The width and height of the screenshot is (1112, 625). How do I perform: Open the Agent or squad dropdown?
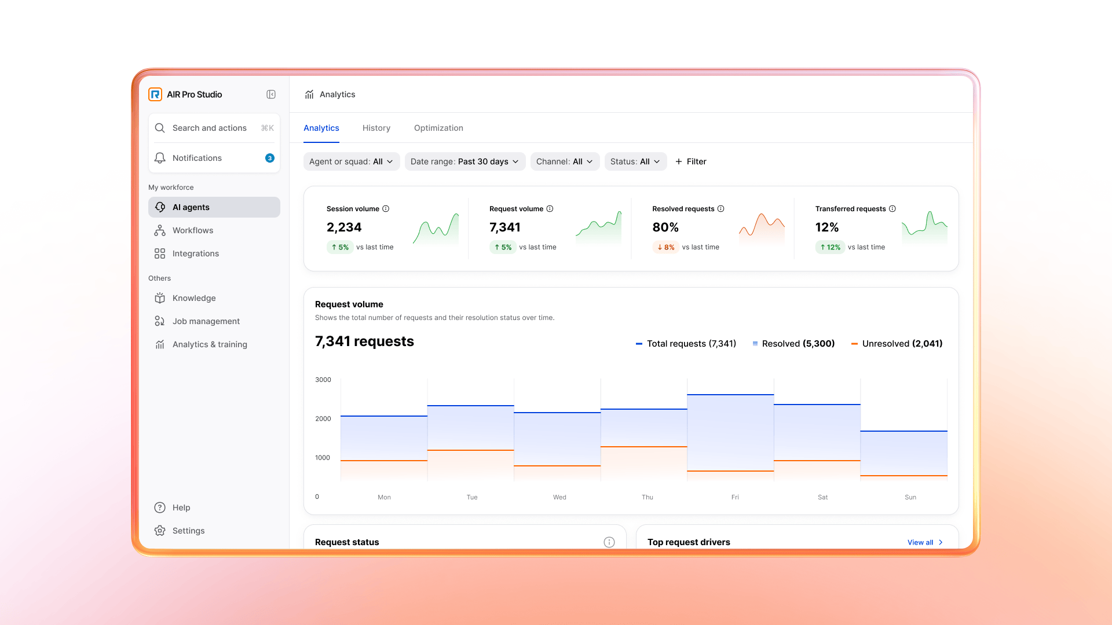[x=352, y=161]
